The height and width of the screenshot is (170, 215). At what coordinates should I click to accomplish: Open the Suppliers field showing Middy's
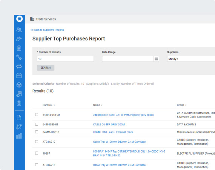(x=191, y=59)
